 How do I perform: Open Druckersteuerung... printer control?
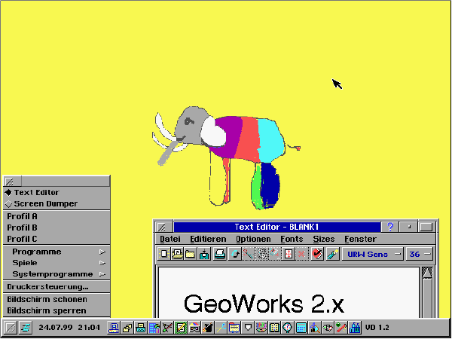coord(47,286)
